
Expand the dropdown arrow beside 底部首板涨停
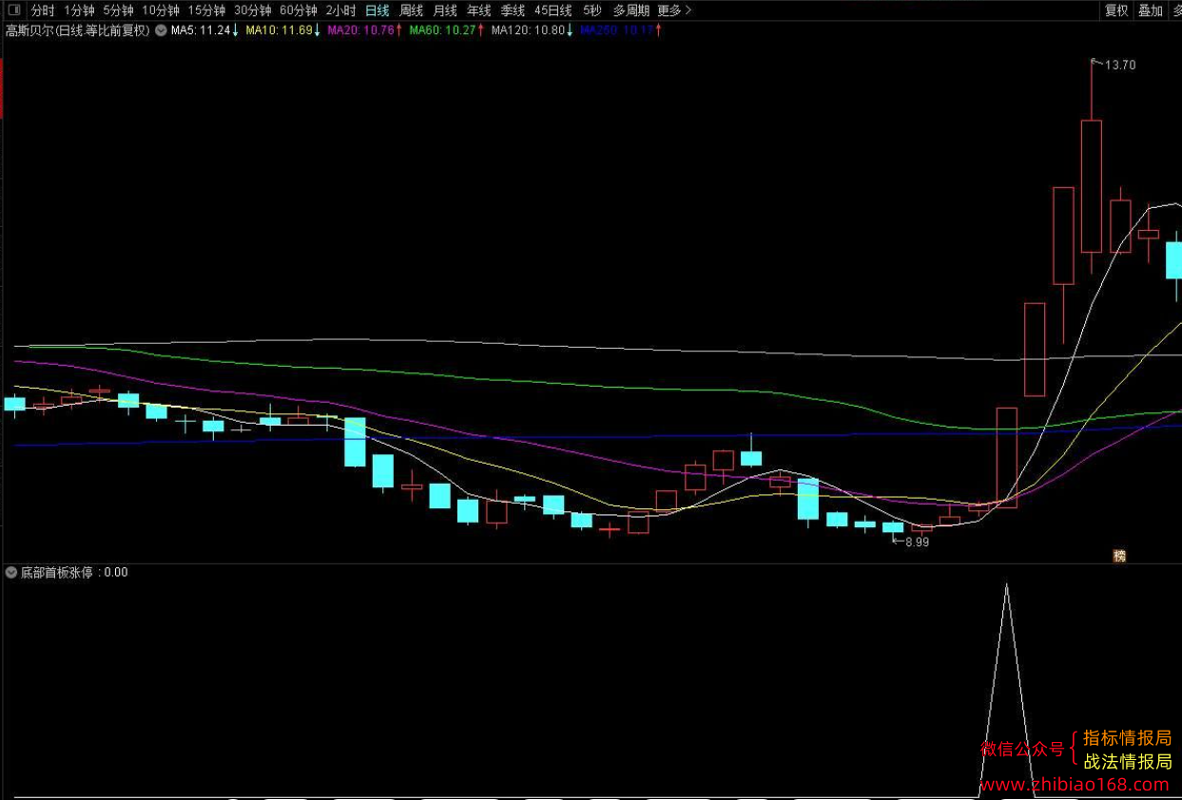[x=11, y=572]
